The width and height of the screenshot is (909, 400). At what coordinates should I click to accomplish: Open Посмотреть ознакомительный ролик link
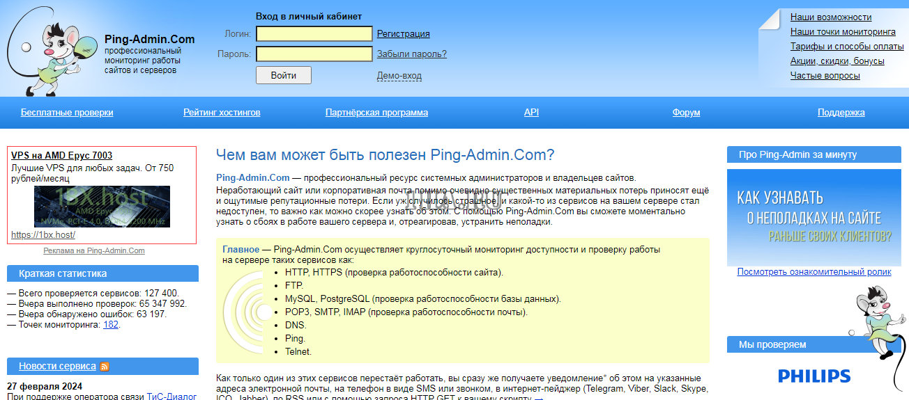tap(813, 272)
